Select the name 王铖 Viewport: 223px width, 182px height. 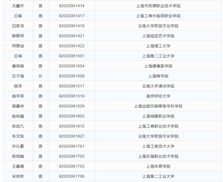coord(18,56)
